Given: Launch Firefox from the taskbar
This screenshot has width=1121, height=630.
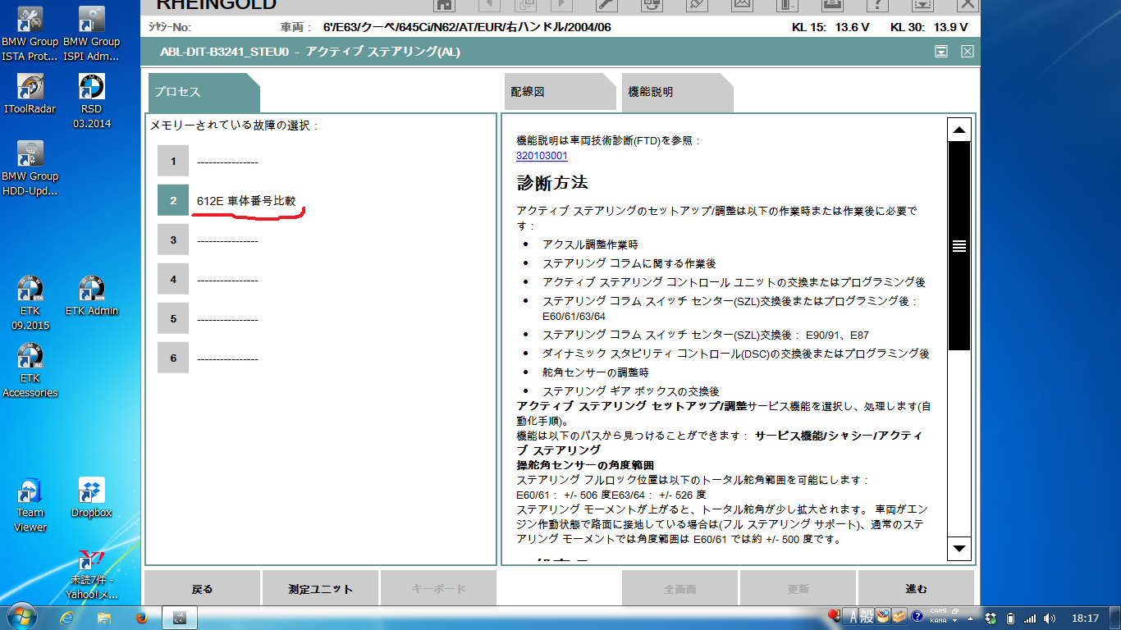Looking at the screenshot, I should point(141,617).
